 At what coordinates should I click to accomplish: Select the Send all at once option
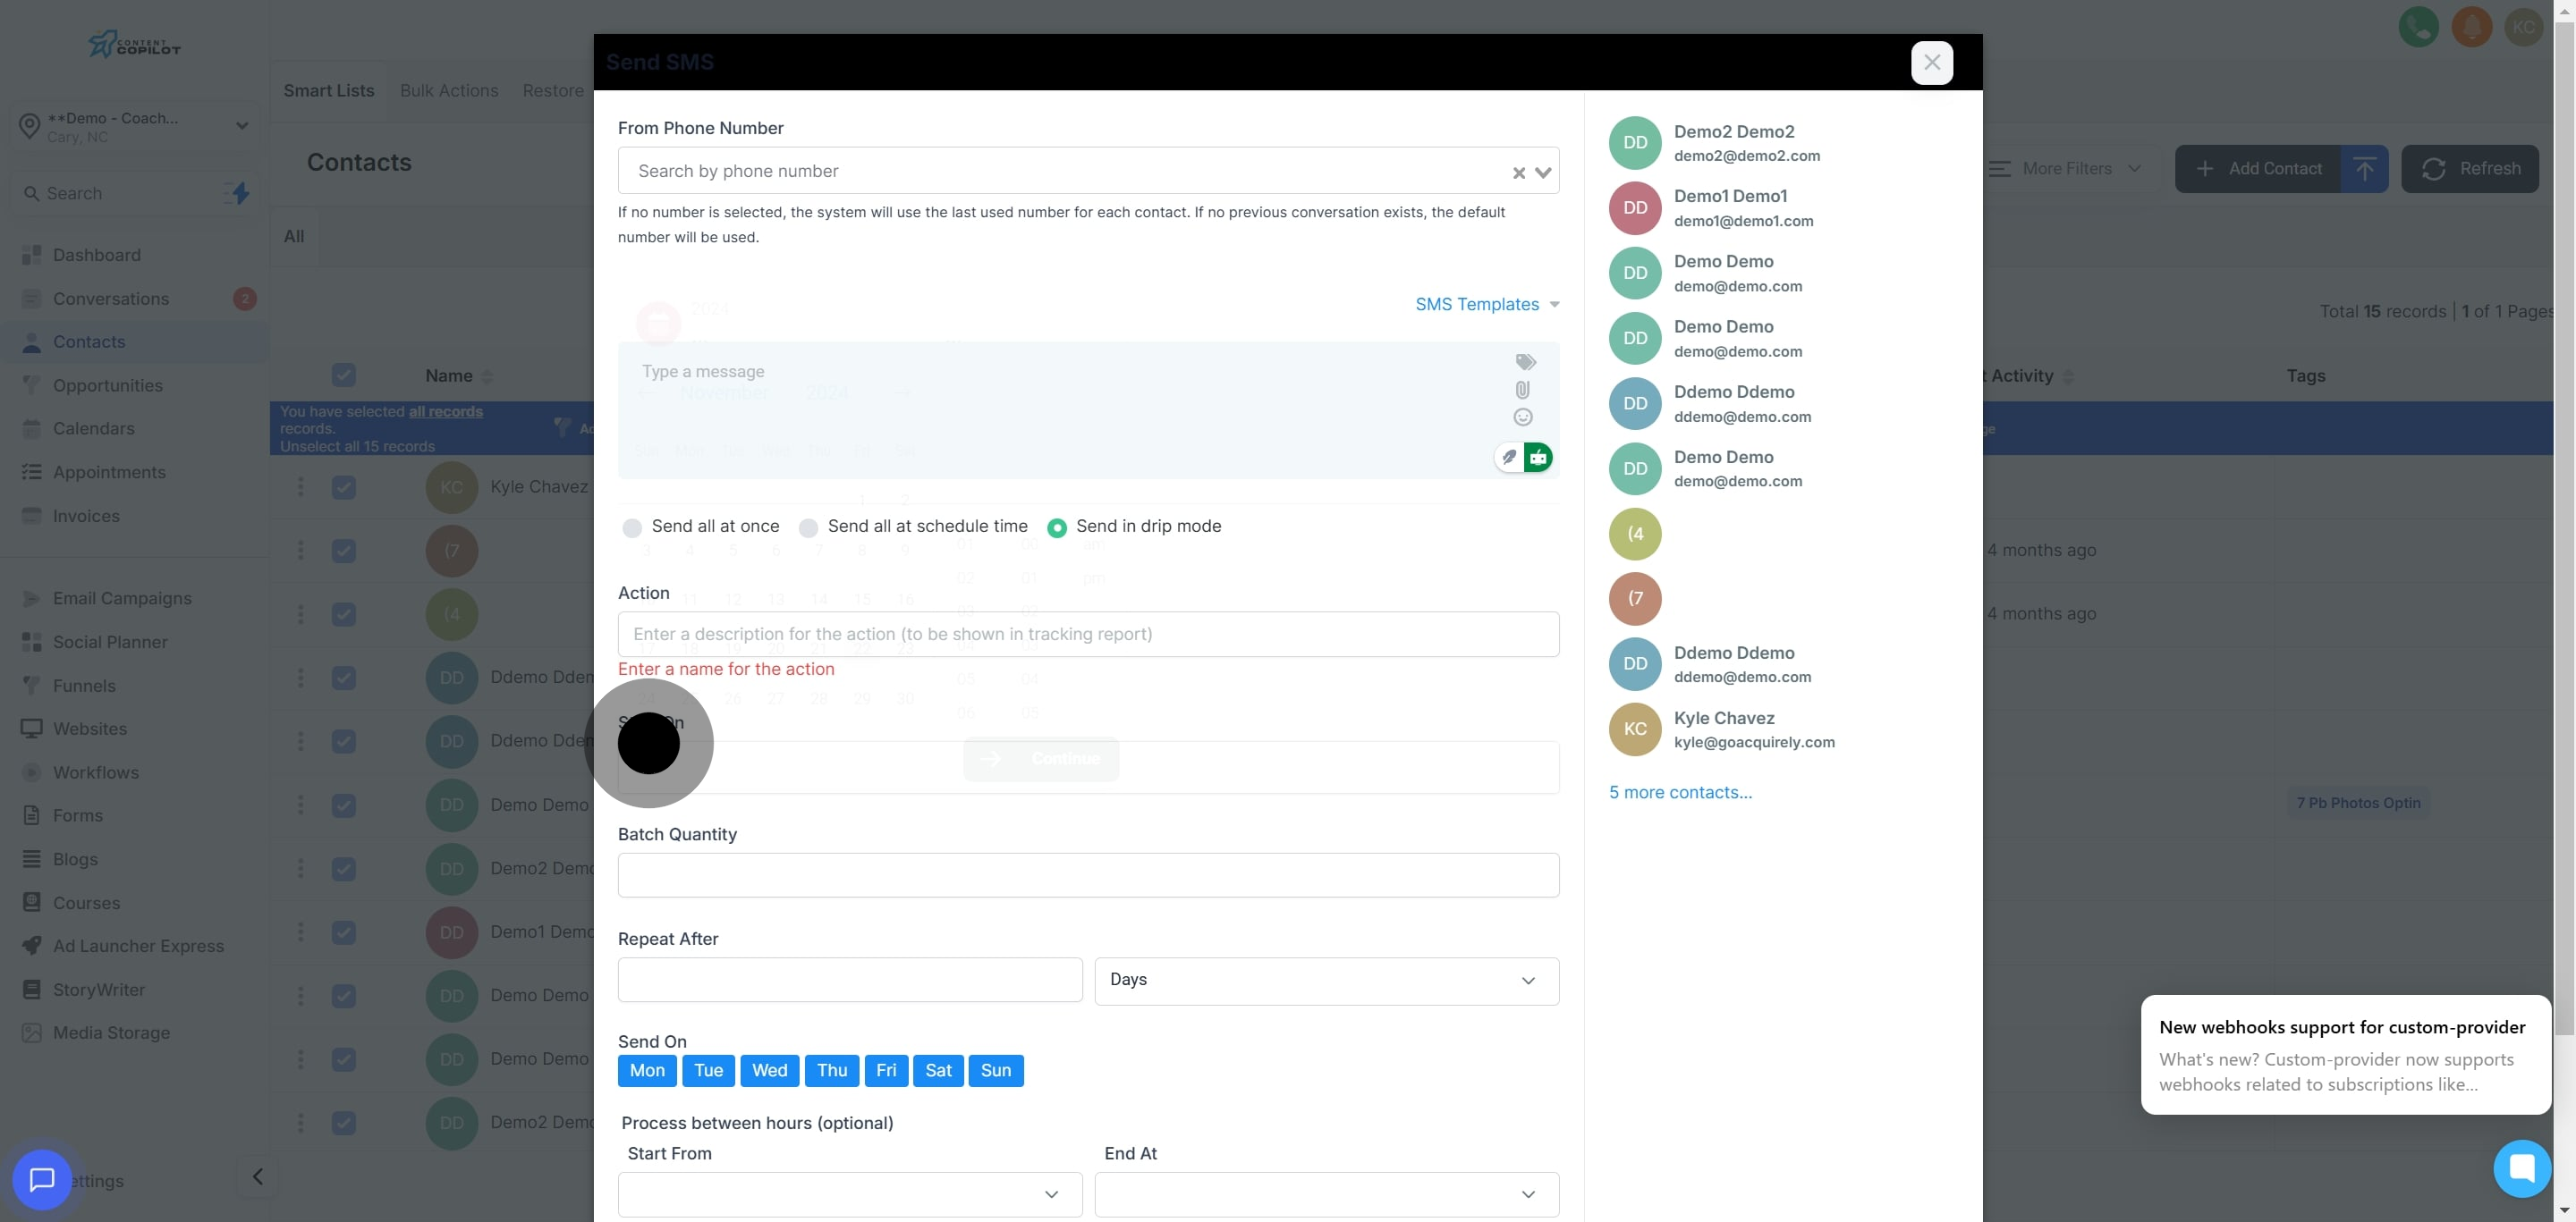(x=632, y=527)
